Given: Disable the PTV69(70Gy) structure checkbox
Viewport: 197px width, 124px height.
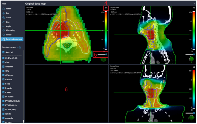Looking at the screenshot, I should 3,109.
